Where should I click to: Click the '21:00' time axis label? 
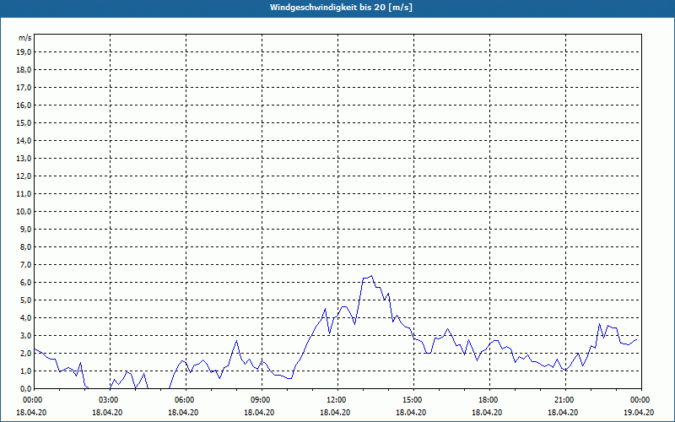[564, 400]
